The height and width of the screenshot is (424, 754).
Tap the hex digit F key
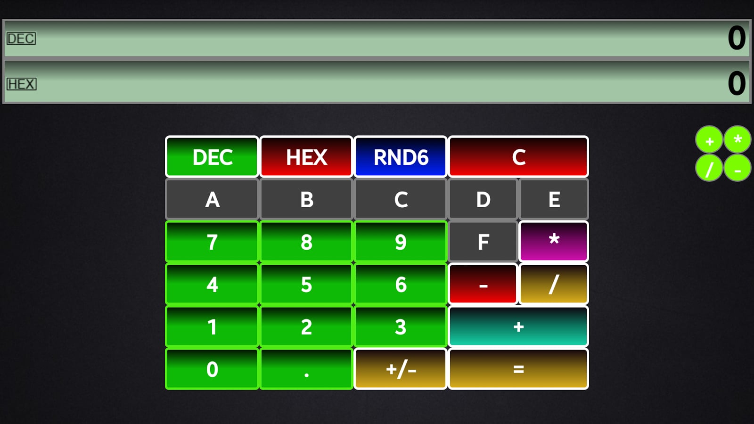(x=483, y=242)
